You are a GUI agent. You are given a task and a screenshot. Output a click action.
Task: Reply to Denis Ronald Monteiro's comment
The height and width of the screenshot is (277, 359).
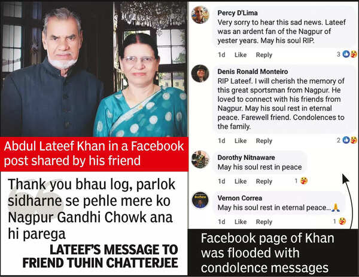(x=264, y=141)
